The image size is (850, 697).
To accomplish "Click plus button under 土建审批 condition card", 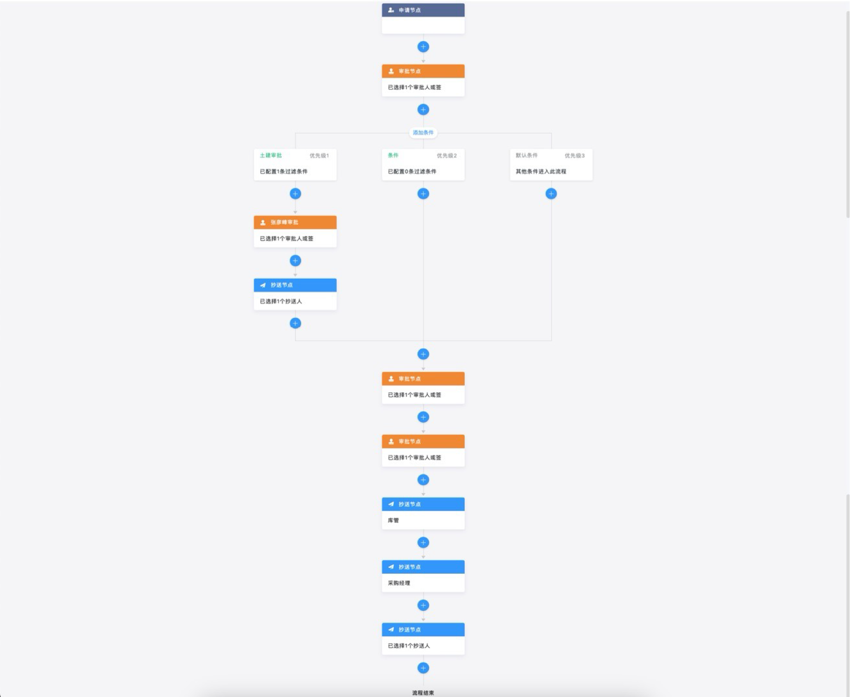I will point(295,193).
